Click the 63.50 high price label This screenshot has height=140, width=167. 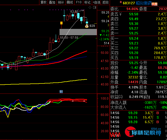tap(74, 11)
